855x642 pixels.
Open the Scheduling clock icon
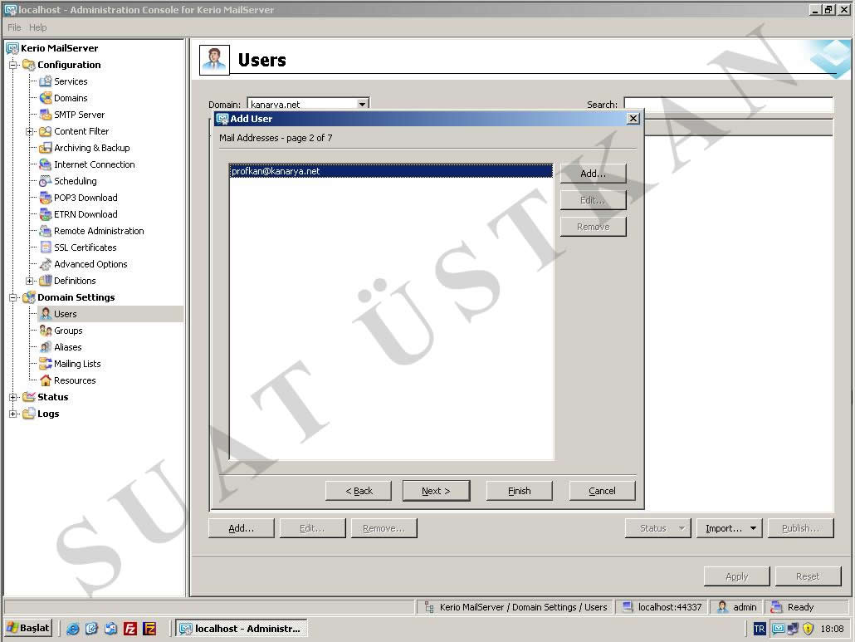tap(46, 181)
